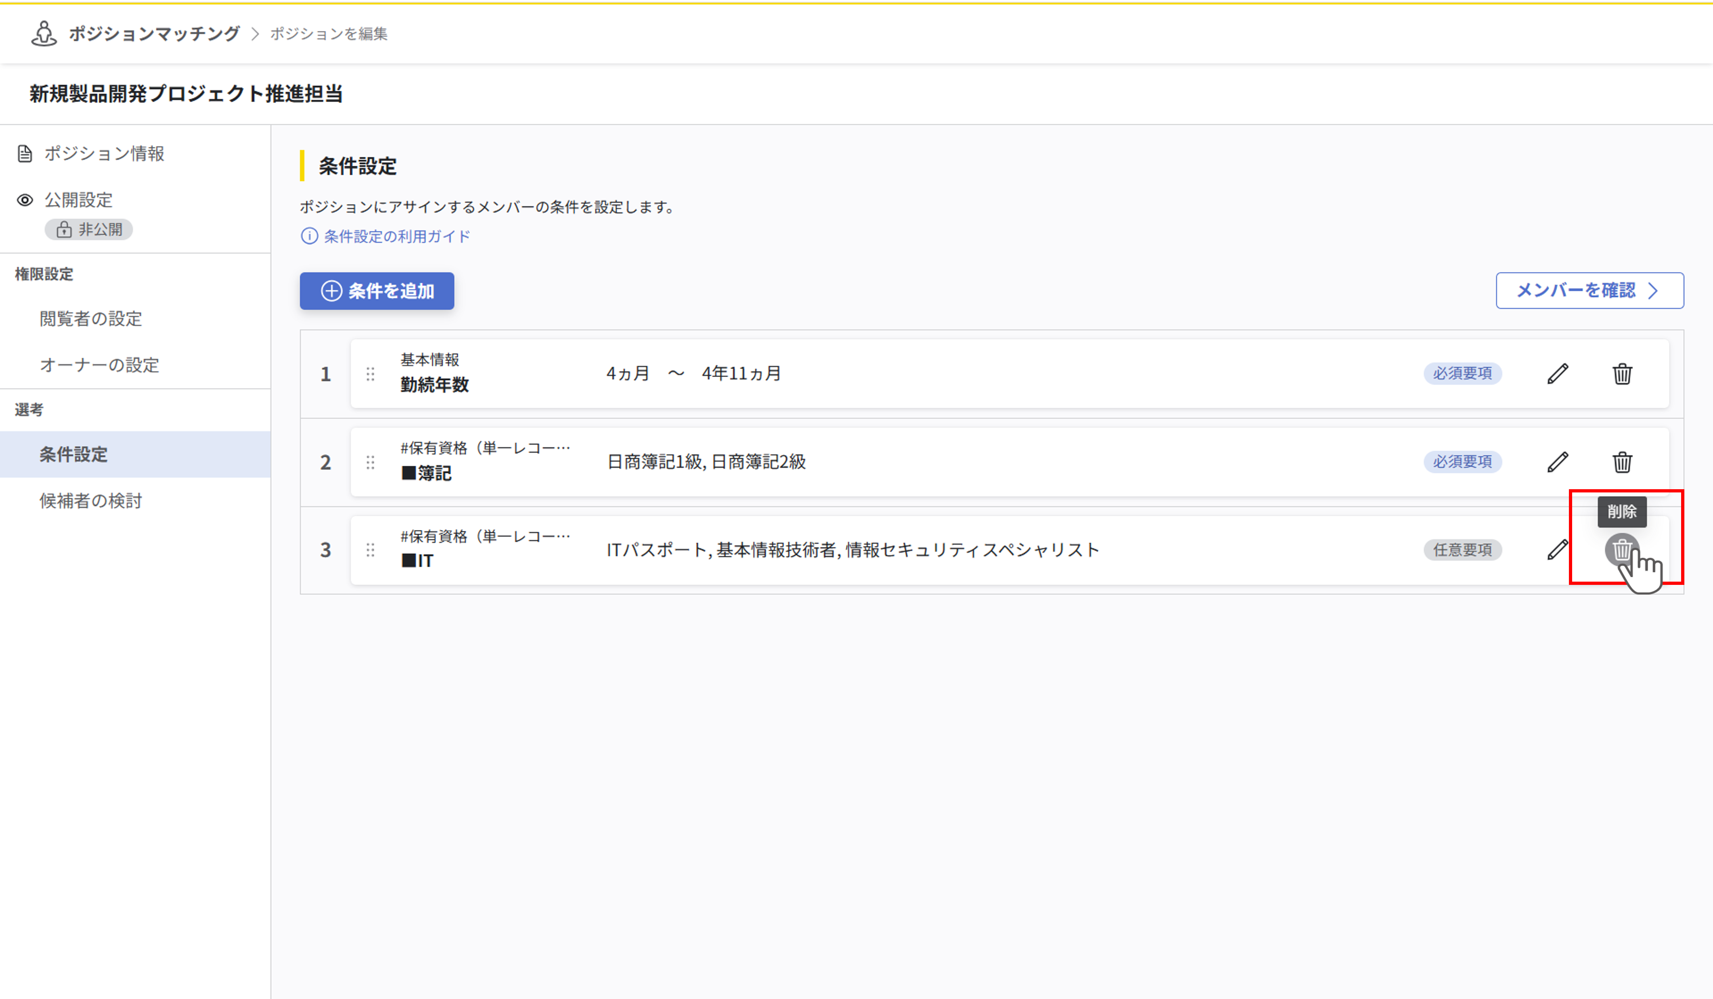1713x999 pixels.
Task: Click the 非公開 lock badge
Action: click(x=89, y=230)
